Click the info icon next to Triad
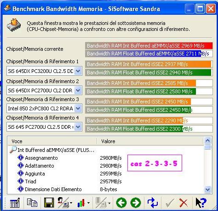The image size is (218, 211). (21, 181)
